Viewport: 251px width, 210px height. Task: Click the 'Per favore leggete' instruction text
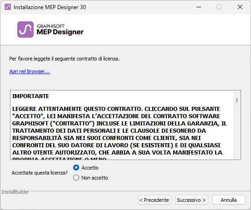pos(65,59)
